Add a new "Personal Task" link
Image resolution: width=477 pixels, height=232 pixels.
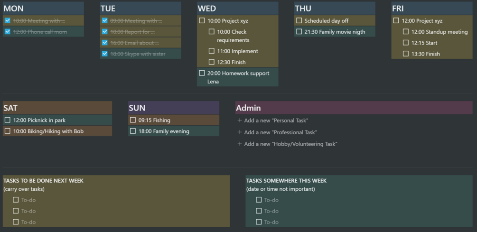pos(276,121)
